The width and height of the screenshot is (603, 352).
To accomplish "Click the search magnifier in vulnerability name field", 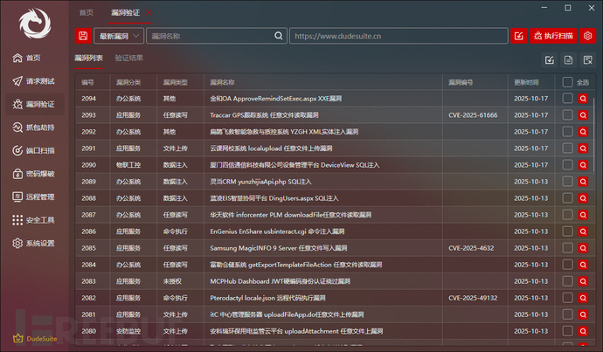I will click(x=279, y=36).
